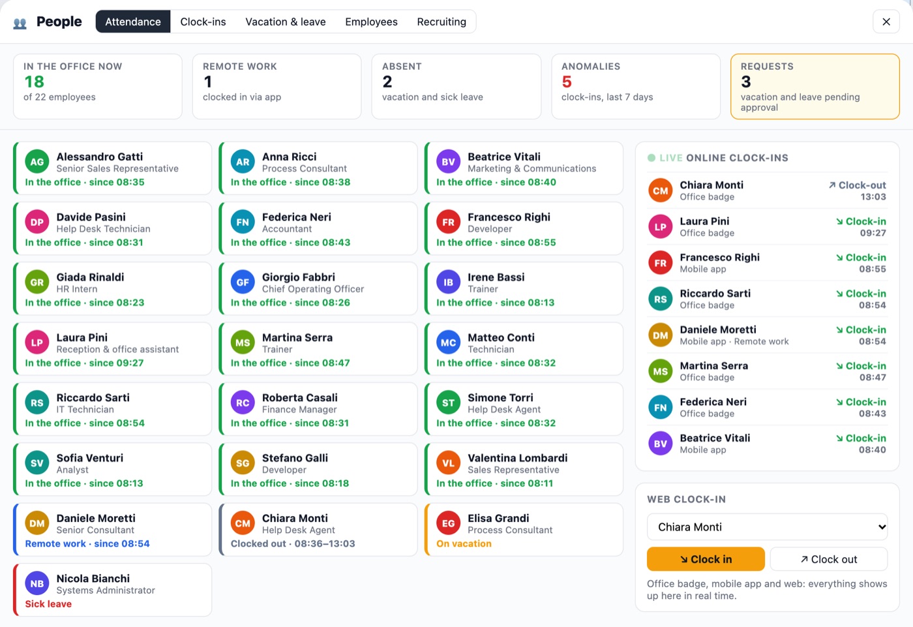Click Simone Torri's ST avatar

[448, 403]
